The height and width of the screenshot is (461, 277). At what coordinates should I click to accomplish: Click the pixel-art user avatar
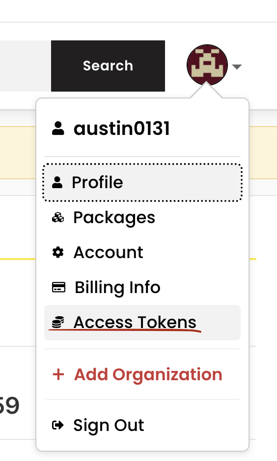[x=207, y=65]
